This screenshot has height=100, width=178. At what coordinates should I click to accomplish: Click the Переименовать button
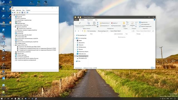[116, 26]
